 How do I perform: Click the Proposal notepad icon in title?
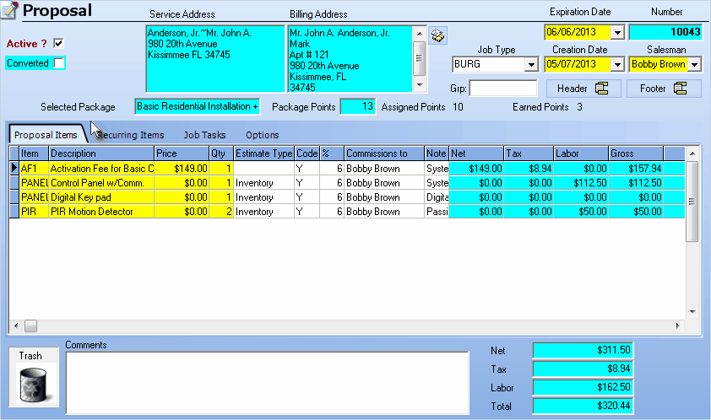pyautogui.click(x=9, y=10)
